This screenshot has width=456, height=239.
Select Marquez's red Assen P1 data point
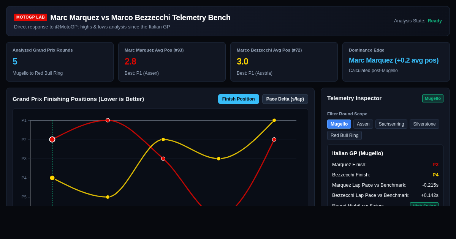(x=108, y=120)
